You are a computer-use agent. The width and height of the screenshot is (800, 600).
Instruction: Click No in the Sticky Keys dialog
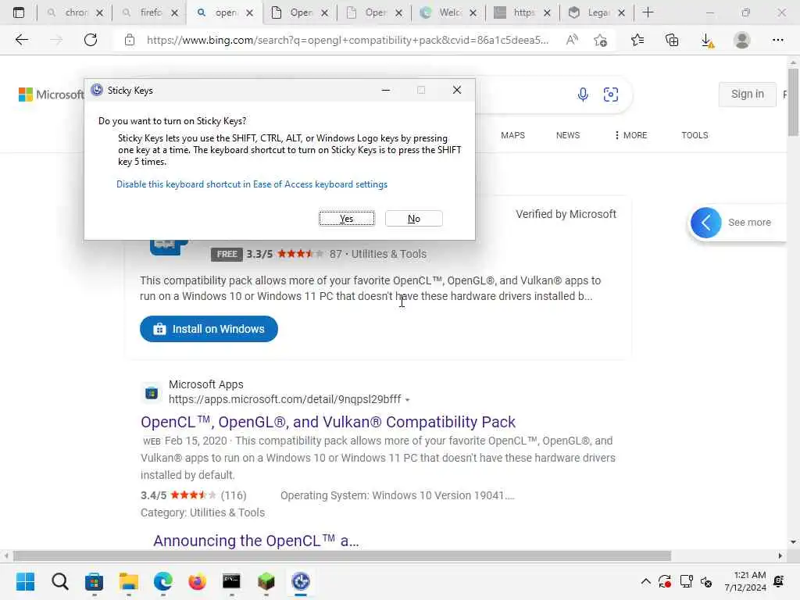[414, 219]
